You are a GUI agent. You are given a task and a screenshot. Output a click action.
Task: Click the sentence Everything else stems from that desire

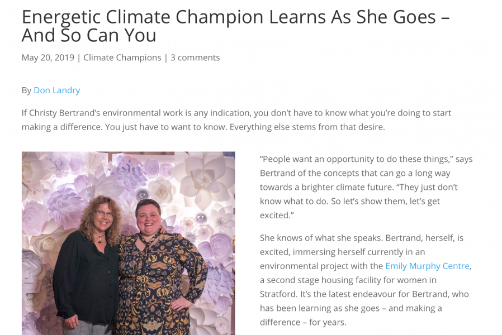click(x=307, y=127)
